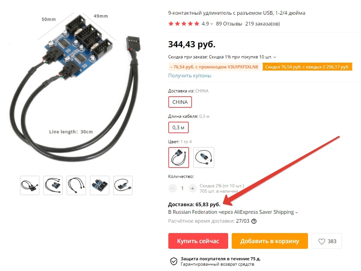
Task: Open the 89 Отзывы reviews link
Action: [x=229, y=24]
